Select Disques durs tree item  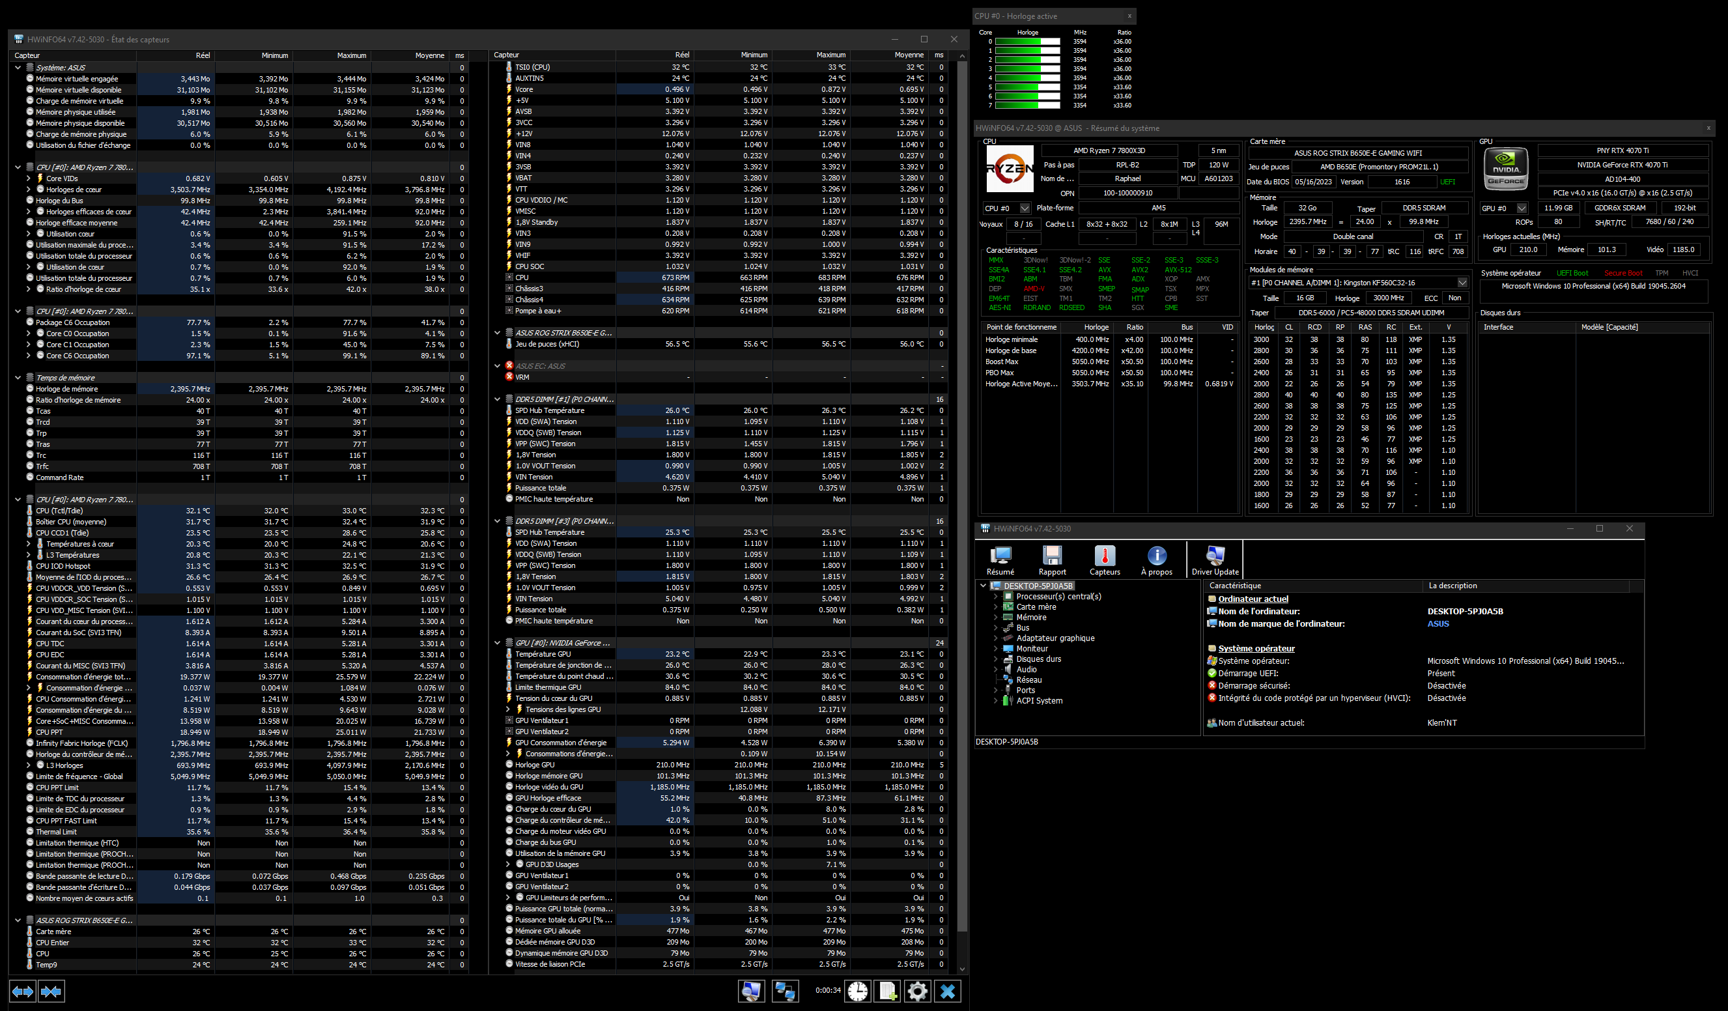click(x=1039, y=659)
